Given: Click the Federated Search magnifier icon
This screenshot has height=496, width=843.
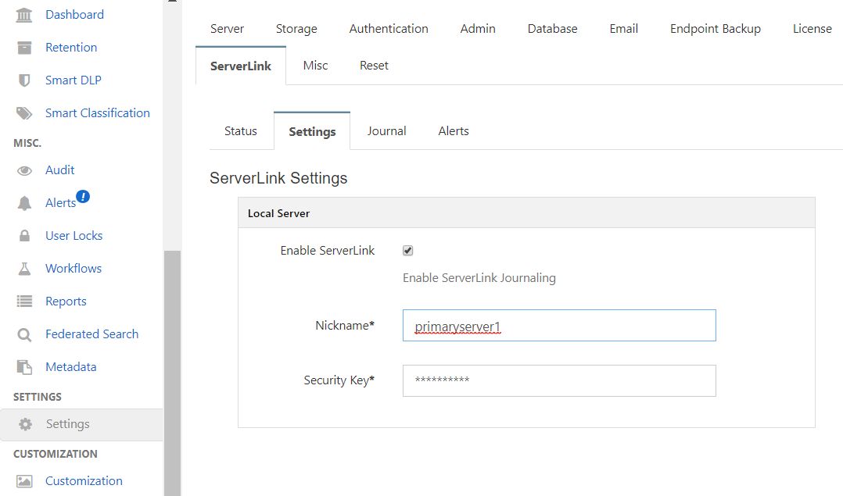Looking at the screenshot, I should 24,335.
